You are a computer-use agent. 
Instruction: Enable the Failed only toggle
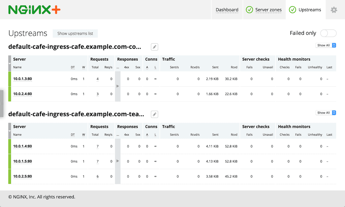(328, 33)
